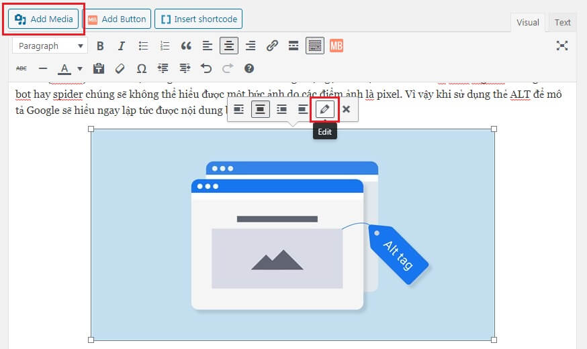Align image right in image toolbar
587x349 pixels.
pyautogui.click(x=281, y=109)
